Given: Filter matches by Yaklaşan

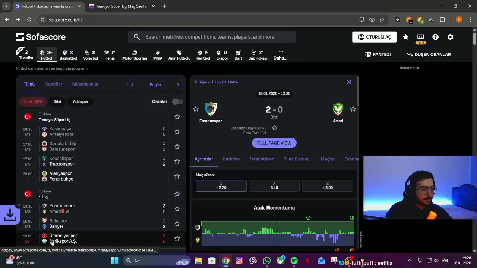Looking at the screenshot, I should 80,102.
